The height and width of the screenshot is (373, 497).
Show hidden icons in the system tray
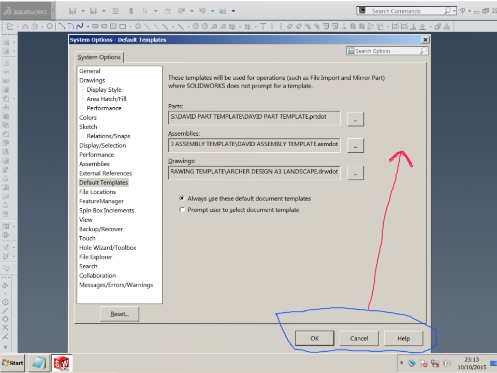(401, 363)
